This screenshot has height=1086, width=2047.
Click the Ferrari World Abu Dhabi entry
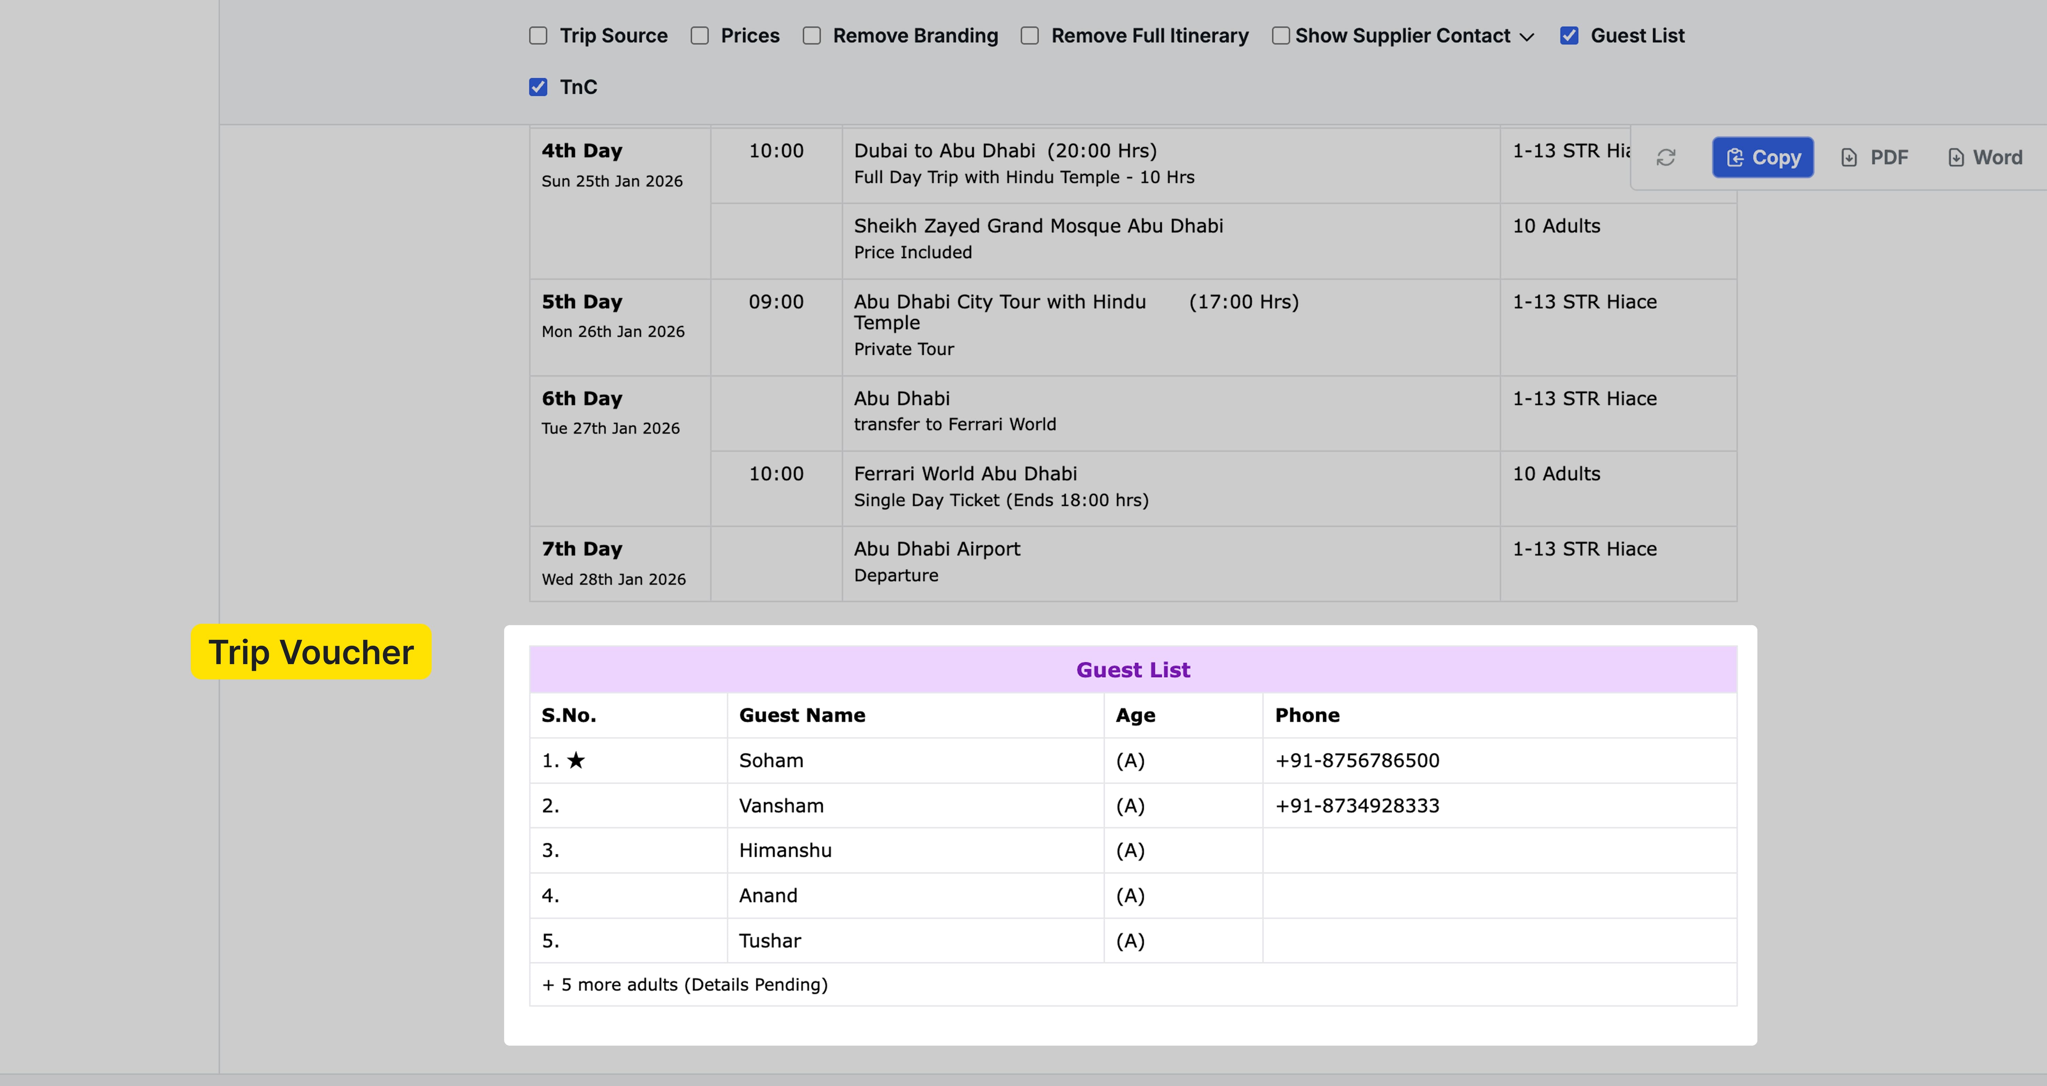[965, 473]
